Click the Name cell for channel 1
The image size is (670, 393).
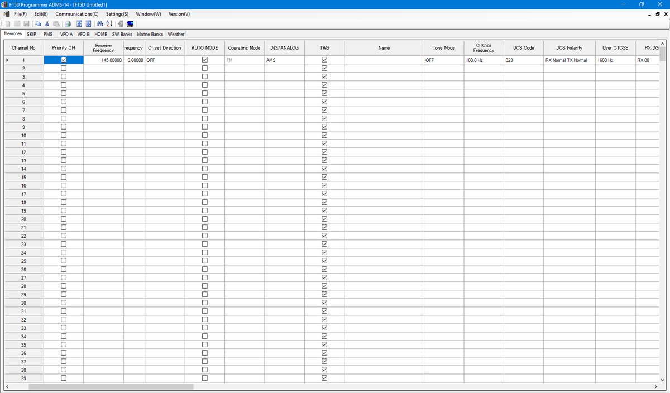[x=384, y=60]
